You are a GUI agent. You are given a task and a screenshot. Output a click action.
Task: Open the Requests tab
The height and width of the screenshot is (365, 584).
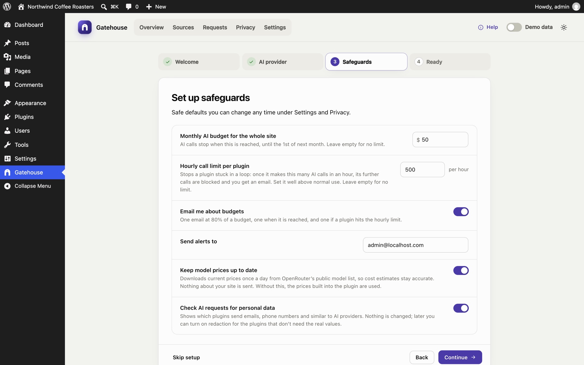click(x=215, y=27)
